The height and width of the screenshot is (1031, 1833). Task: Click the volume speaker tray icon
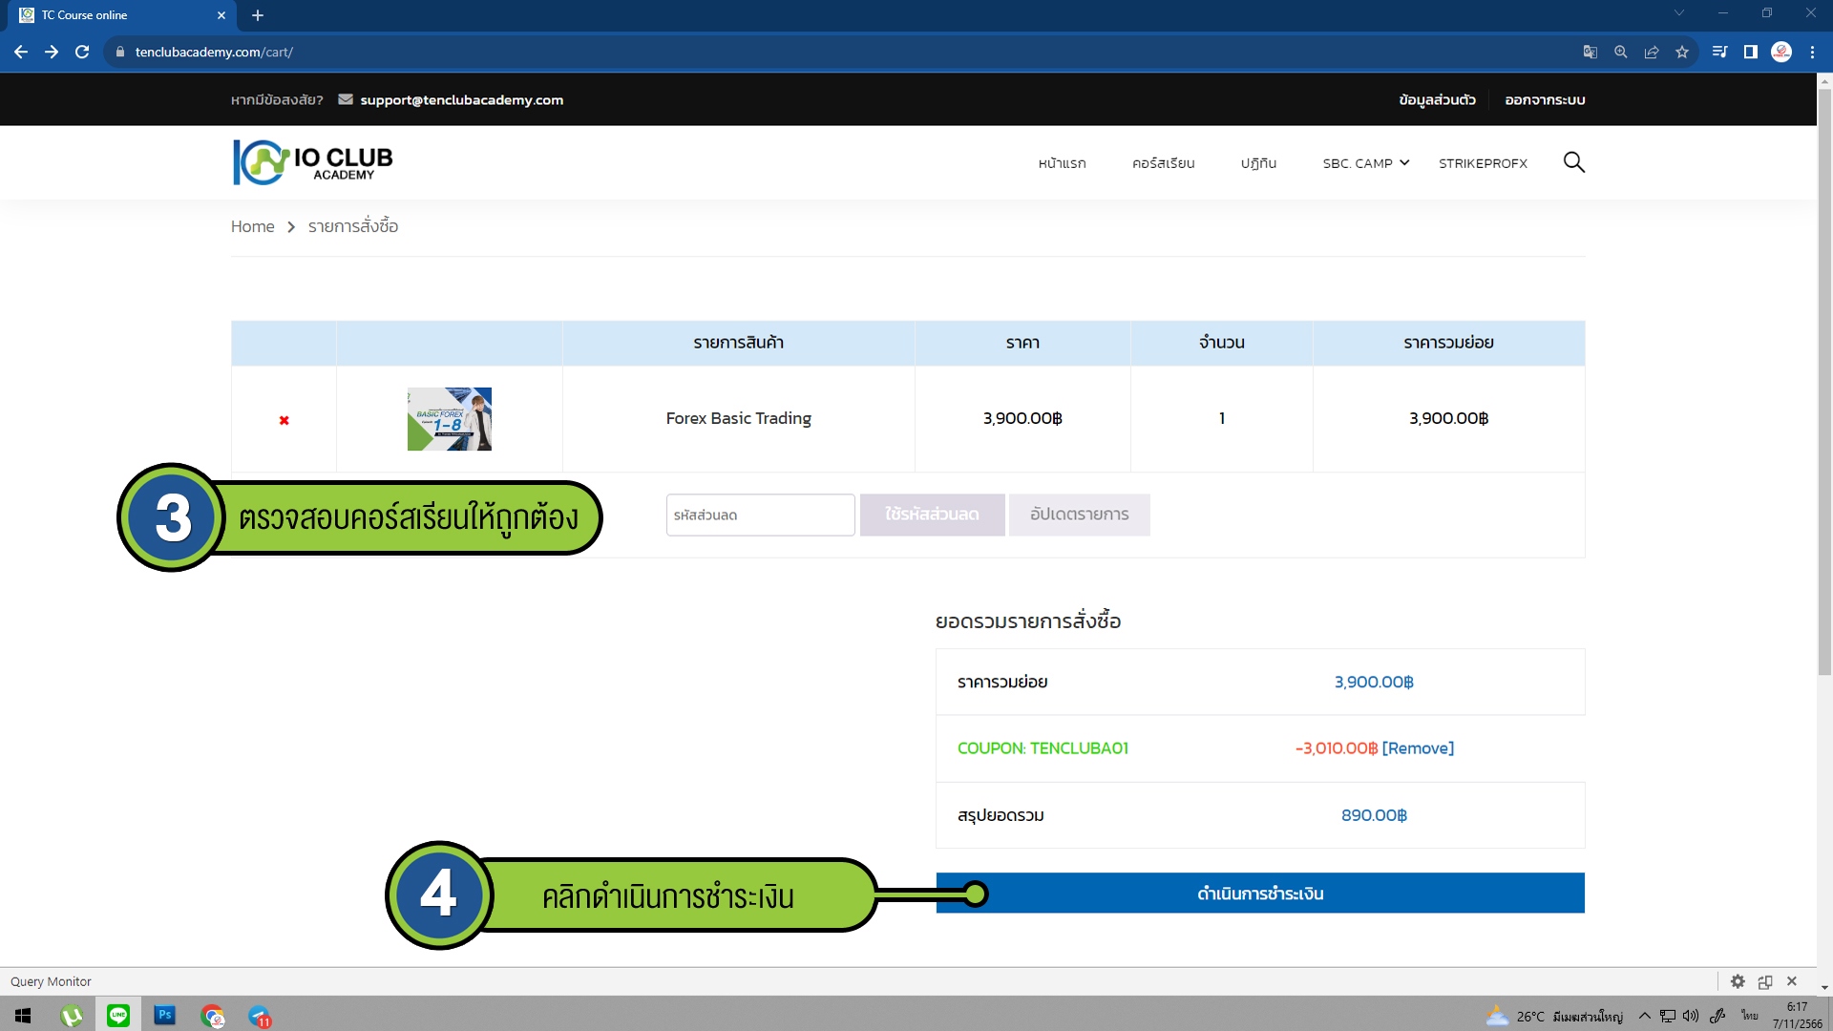click(x=1691, y=1016)
